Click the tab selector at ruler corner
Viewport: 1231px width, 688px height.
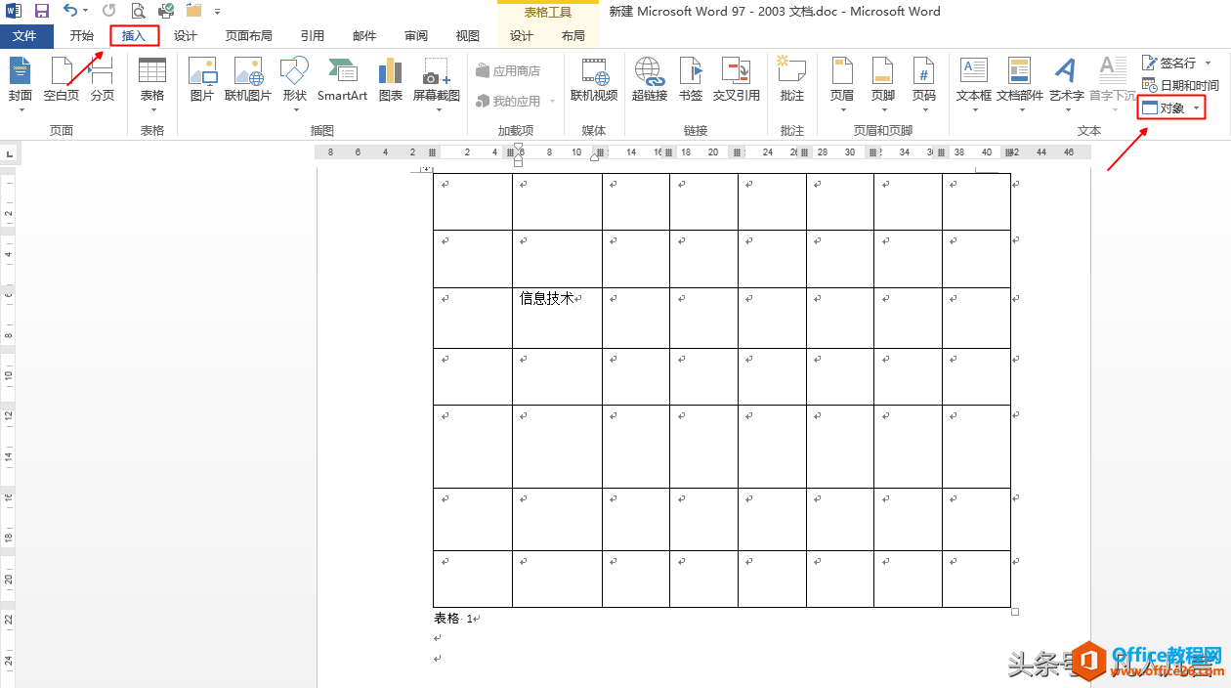(x=9, y=153)
